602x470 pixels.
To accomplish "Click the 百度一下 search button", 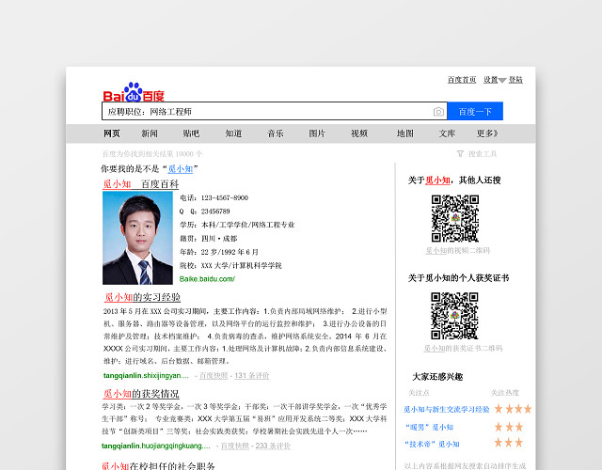I will tap(475, 111).
